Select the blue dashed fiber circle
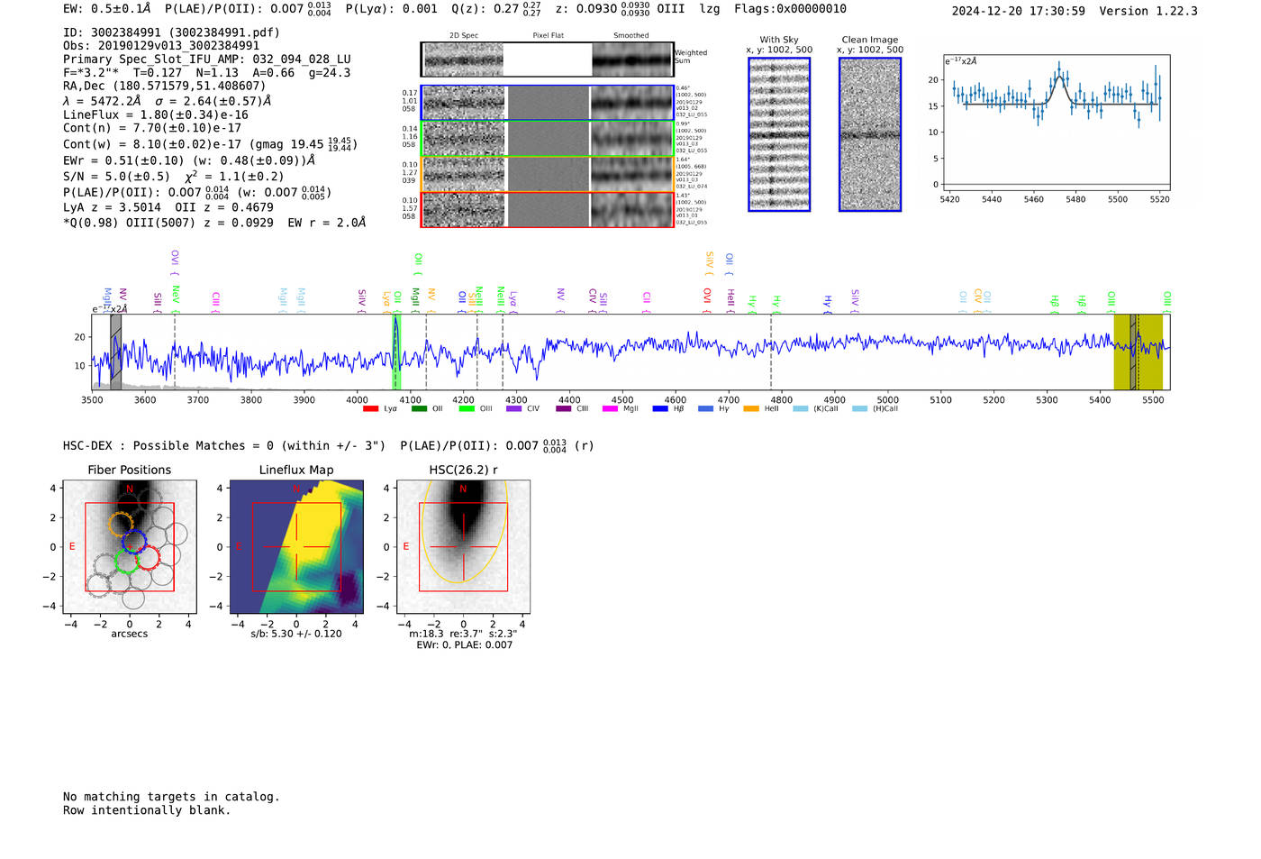This screenshot has height=859, width=1261. tap(135, 542)
